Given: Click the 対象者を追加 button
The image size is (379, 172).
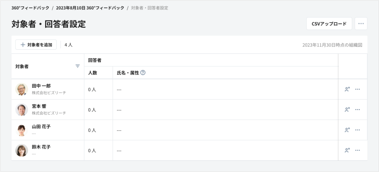Looking at the screenshot, I should (36, 45).
